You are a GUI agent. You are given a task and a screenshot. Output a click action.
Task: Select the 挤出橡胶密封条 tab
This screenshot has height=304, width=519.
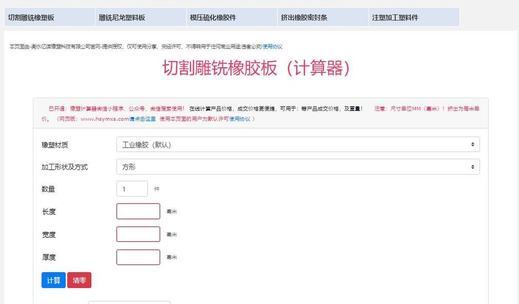(323, 17)
